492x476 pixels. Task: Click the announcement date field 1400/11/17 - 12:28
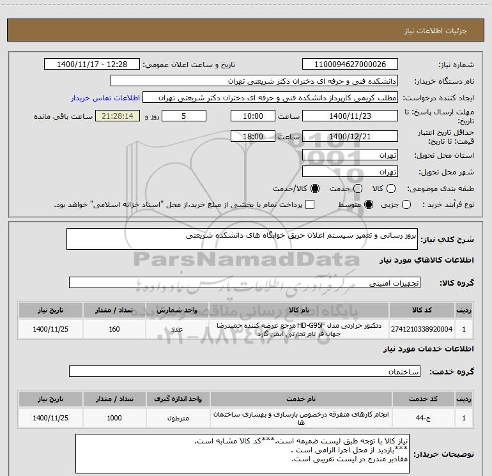coord(92,65)
